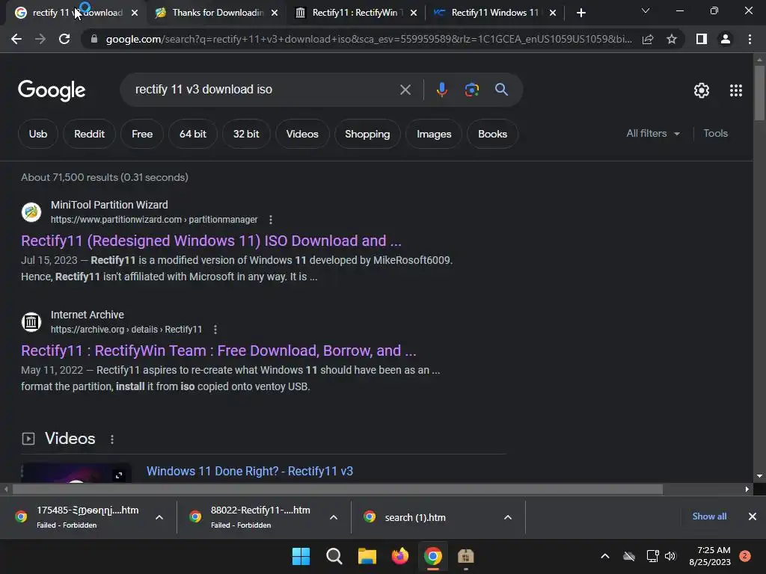This screenshot has height=574, width=766.
Task: Open notification center badge
Action: tap(745, 556)
